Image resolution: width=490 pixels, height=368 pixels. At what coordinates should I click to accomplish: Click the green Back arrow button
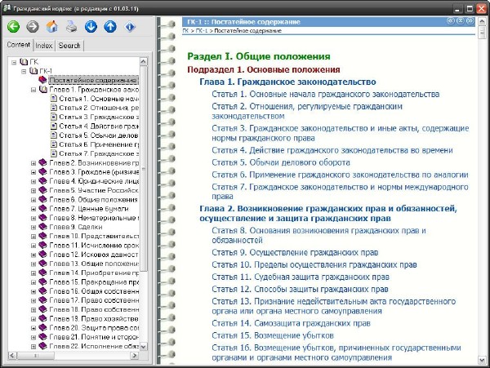click(x=13, y=26)
